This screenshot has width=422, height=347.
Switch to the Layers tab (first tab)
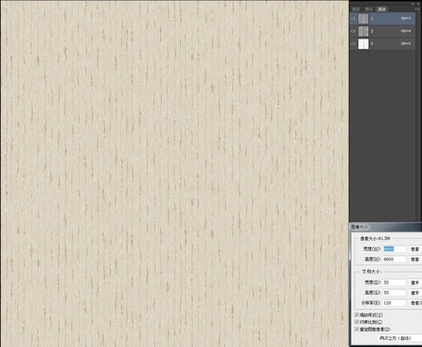click(x=356, y=10)
